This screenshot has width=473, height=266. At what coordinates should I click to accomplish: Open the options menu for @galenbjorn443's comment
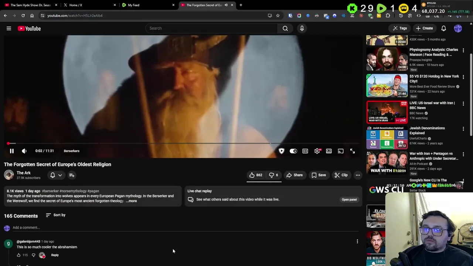click(357, 242)
